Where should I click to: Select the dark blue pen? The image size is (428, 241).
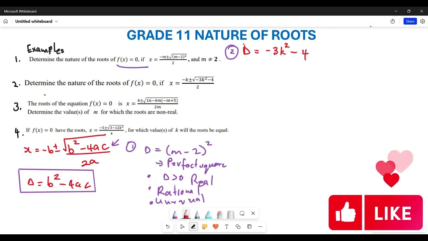tap(197, 214)
